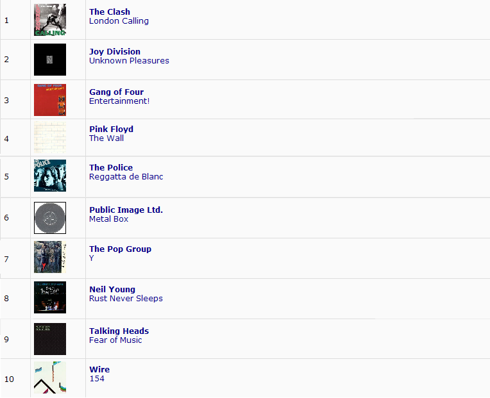Viewport: 490px width, 398px height.
Task: Click the Reggatta de Blanc album link
Action: [x=126, y=177]
